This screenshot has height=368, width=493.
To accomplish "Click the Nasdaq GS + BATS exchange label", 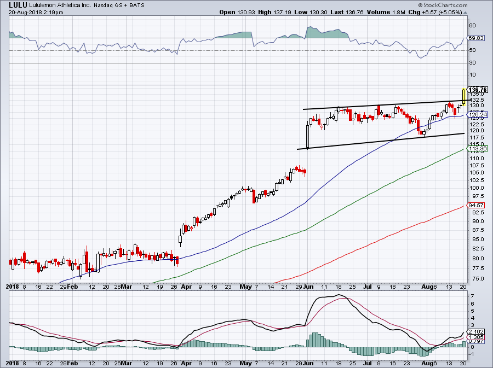I will pyautogui.click(x=119, y=5).
